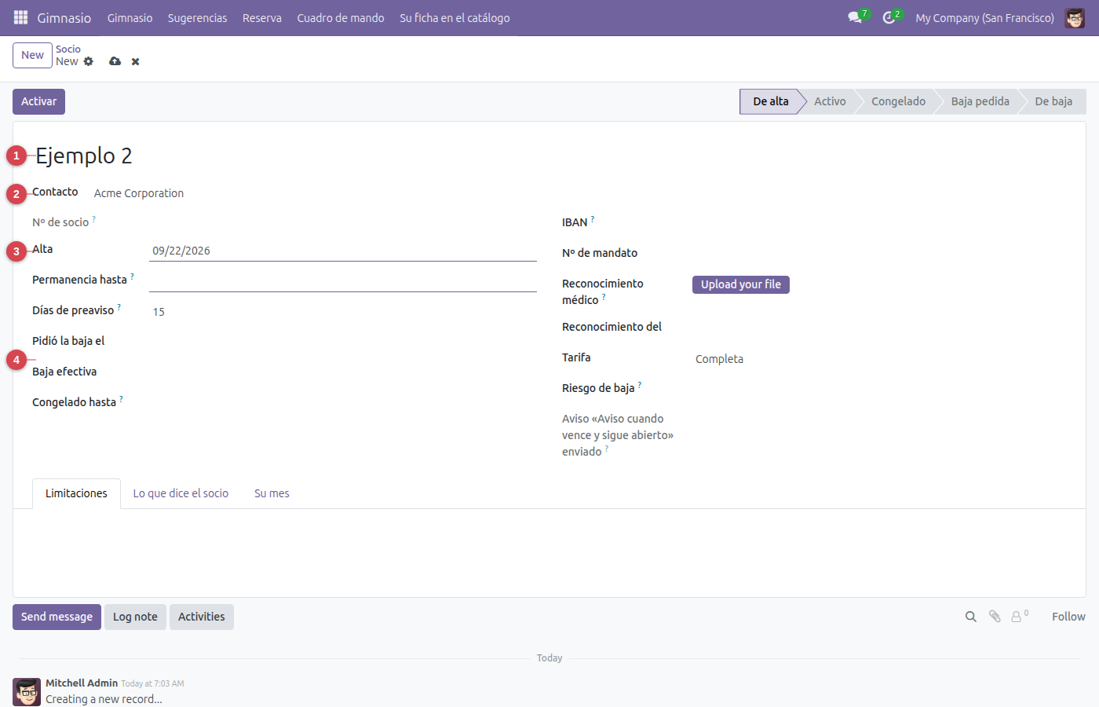The height and width of the screenshot is (707, 1099).
Task: Click the Follow link
Action: (1068, 617)
